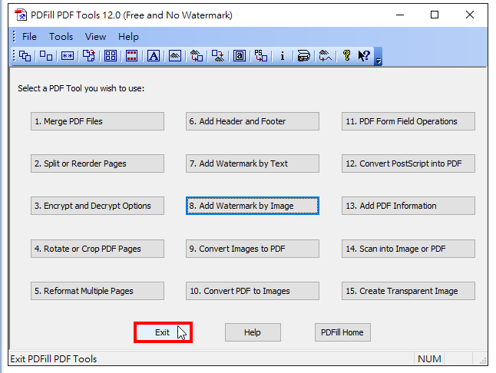Click the Split or Reorder toolbar icon

pyautogui.click(x=46, y=56)
